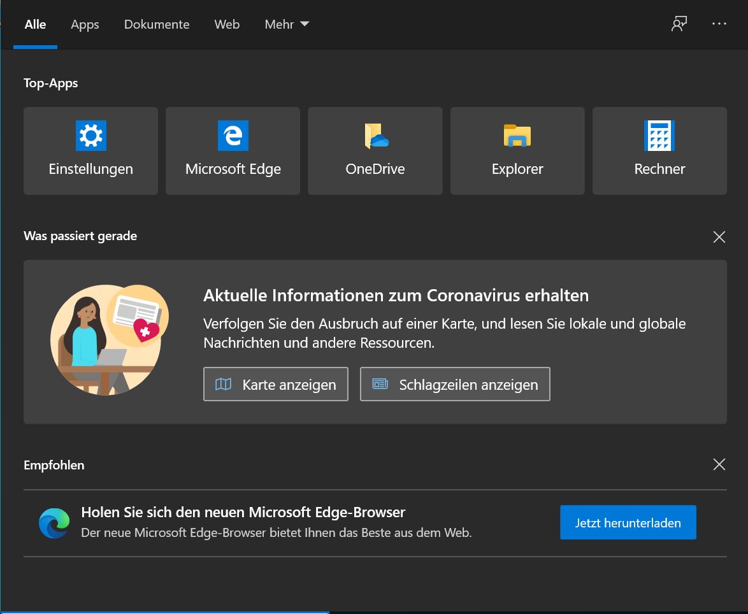This screenshot has height=614, width=748.
Task: Dismiss the Was passiert gerade section
Action: (x=719, y=236)
